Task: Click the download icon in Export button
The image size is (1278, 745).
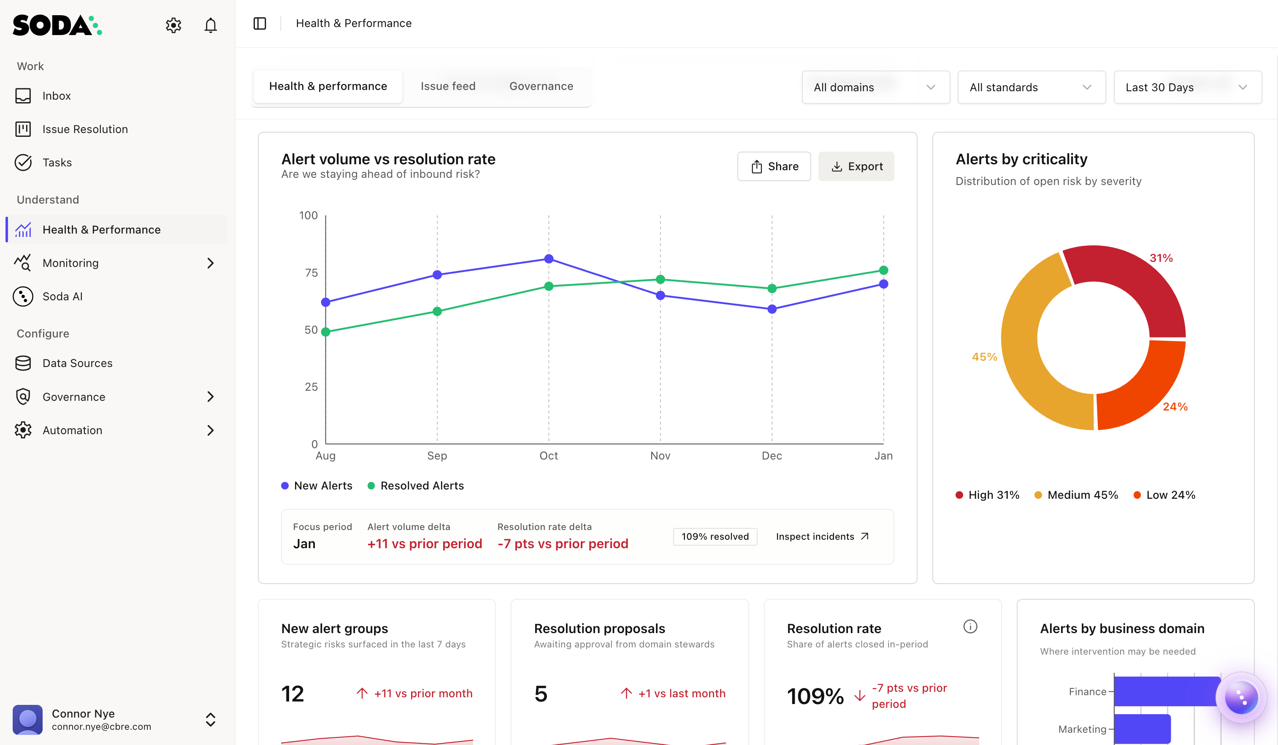Action: 837,166
